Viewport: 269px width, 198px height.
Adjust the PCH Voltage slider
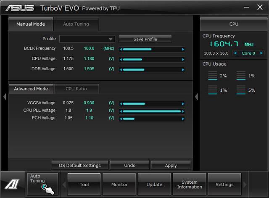click(x=152, y=119)
